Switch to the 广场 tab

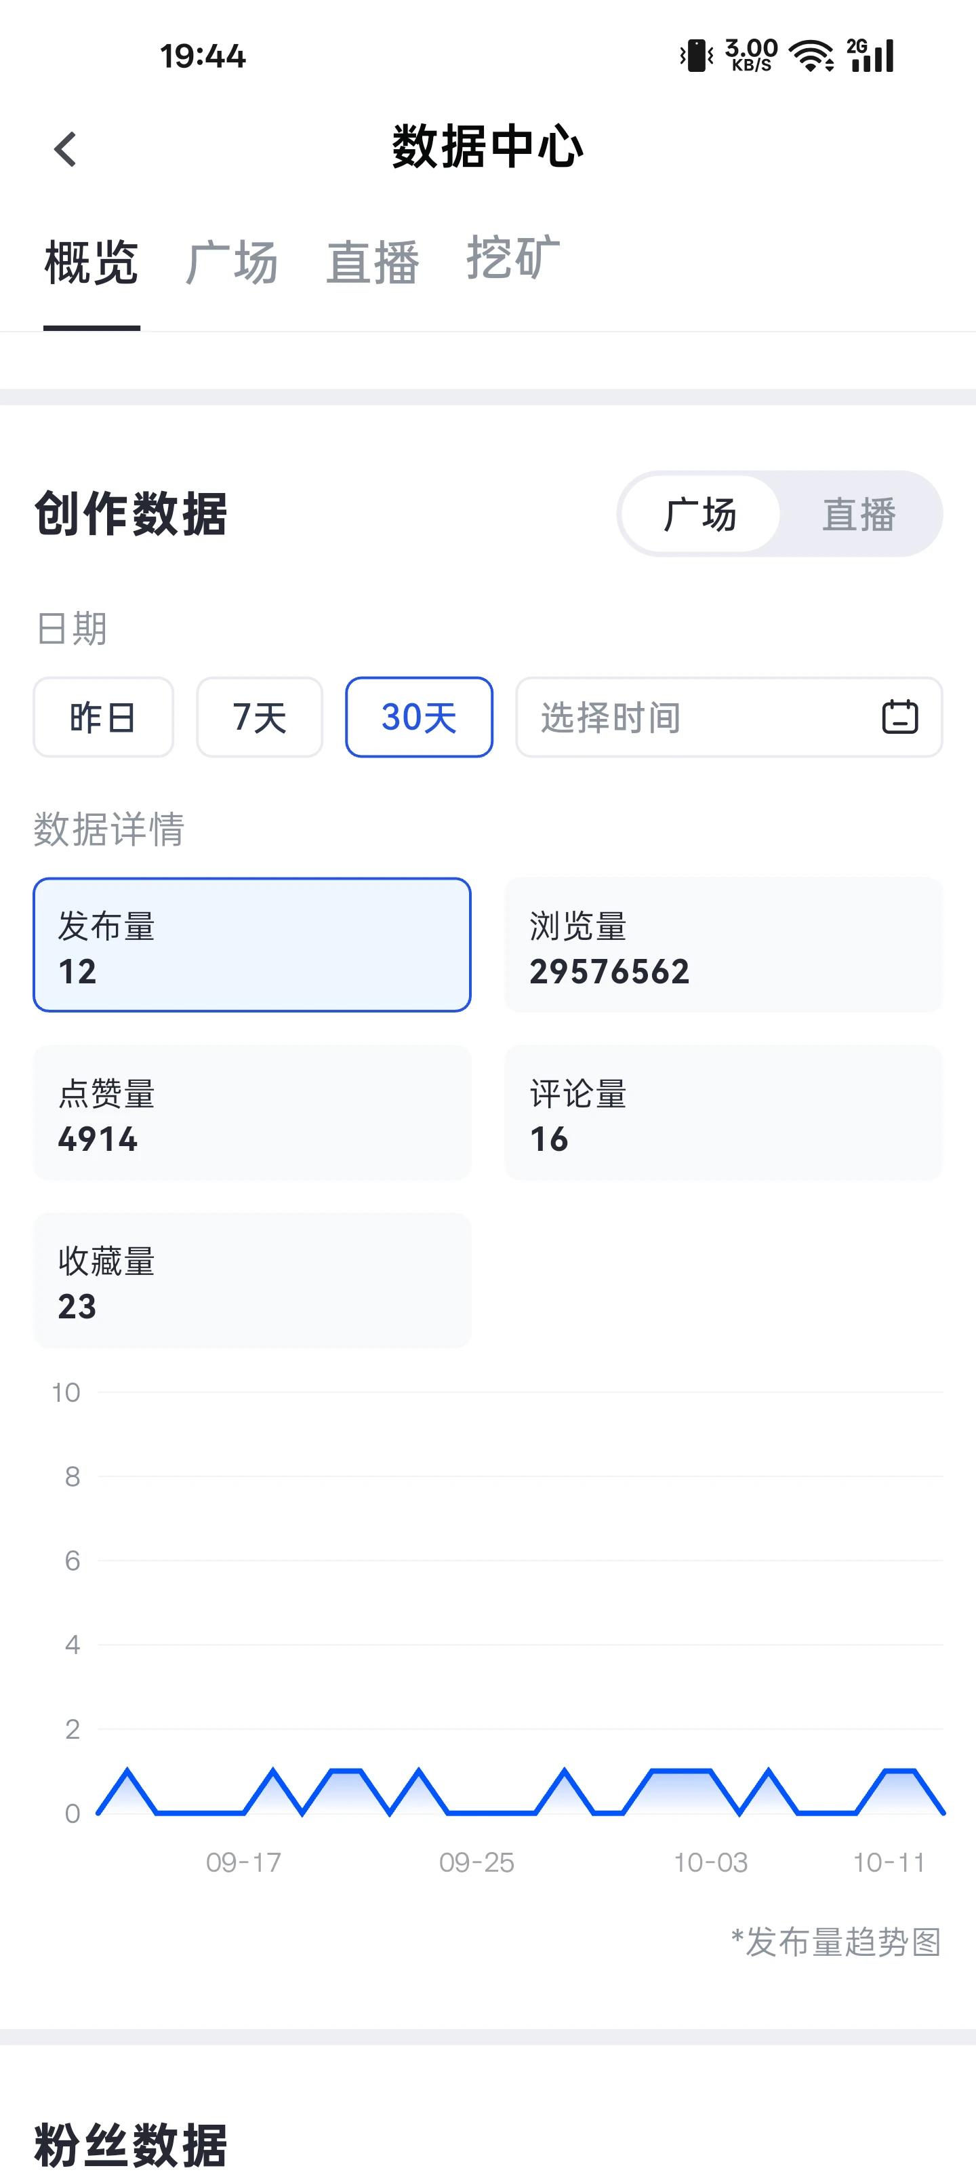tap(232, 262)
